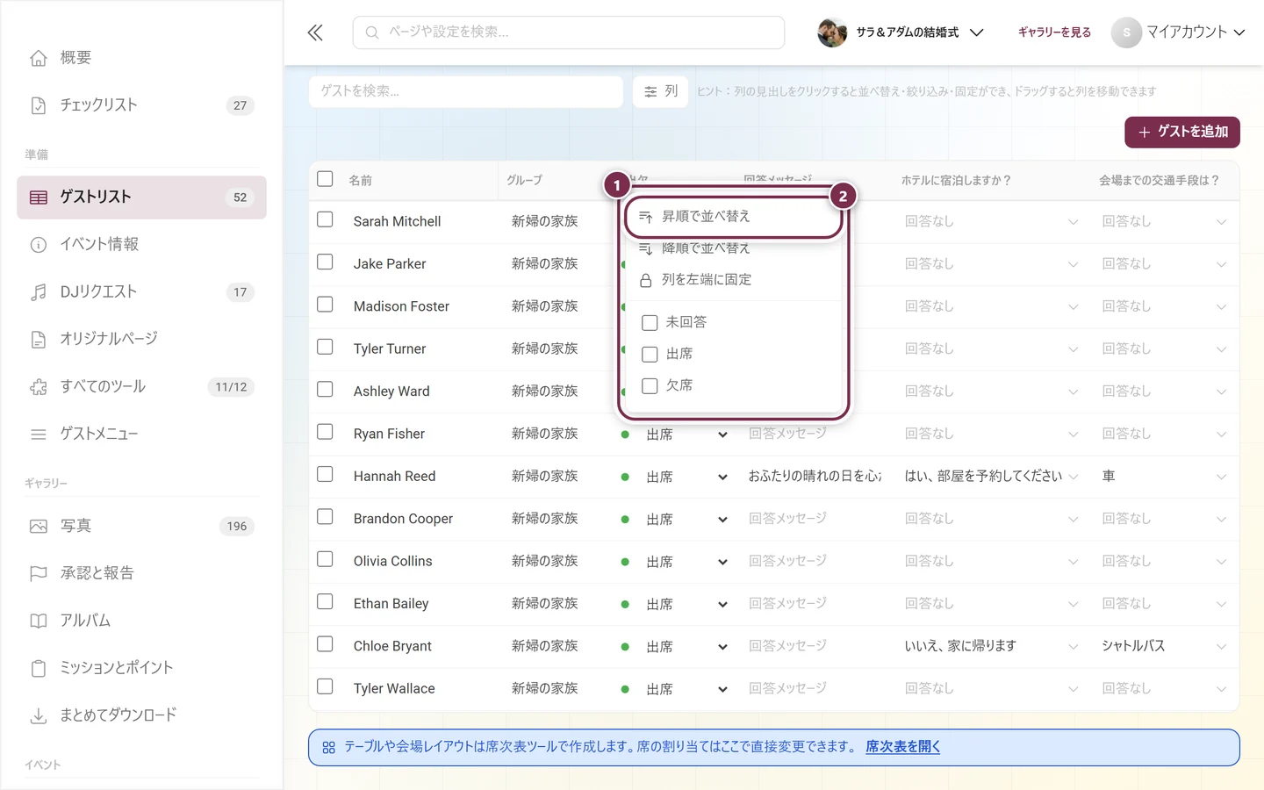Sort by the ホテルに宿泊しますか？ column header
Screen dimensions: 1264x790
(x=957, y=181)
